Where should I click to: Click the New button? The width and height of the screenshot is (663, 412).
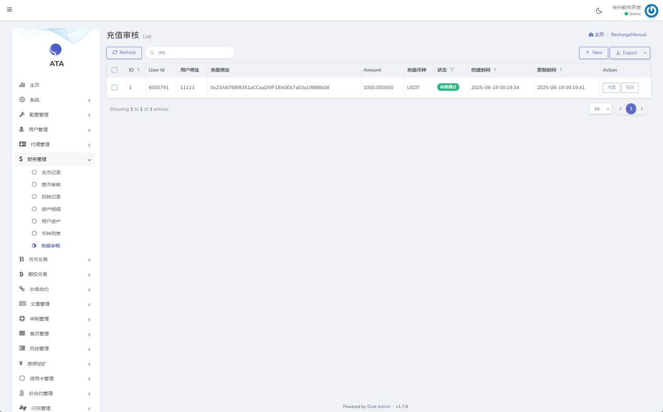point(593,53)
